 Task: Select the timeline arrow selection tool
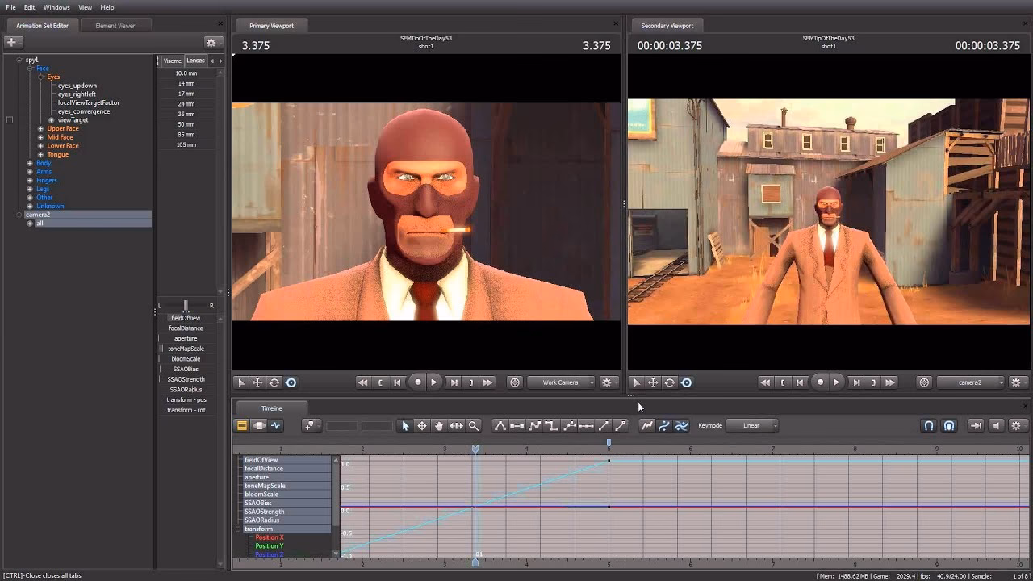pos(405,425)
